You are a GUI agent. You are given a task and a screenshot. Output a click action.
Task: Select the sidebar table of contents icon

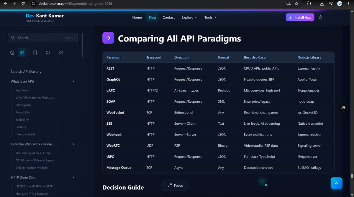22,53
